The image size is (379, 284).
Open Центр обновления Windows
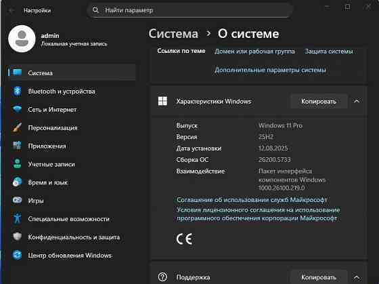click(x=72, y=255)
